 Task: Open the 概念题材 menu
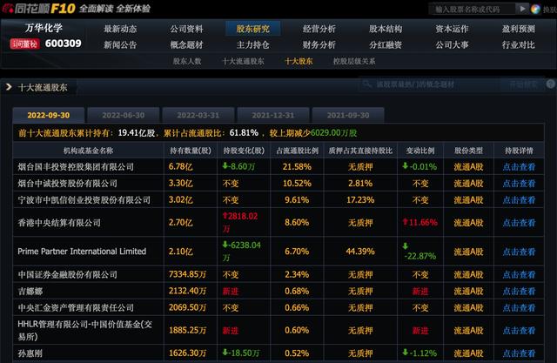click(x=186, y=44)
